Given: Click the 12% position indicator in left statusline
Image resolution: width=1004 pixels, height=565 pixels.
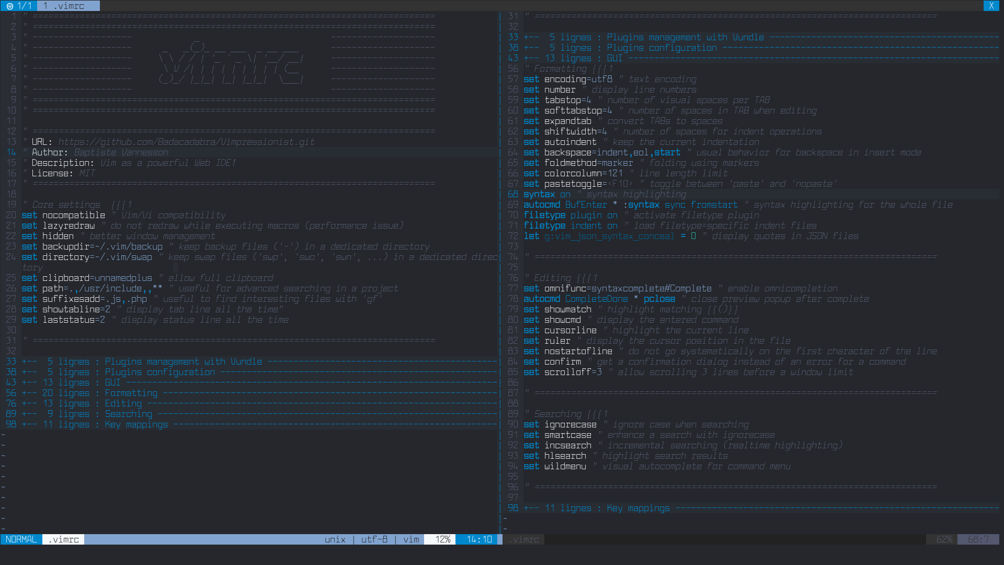Looking at the screenshot, I should pos(442,539).
